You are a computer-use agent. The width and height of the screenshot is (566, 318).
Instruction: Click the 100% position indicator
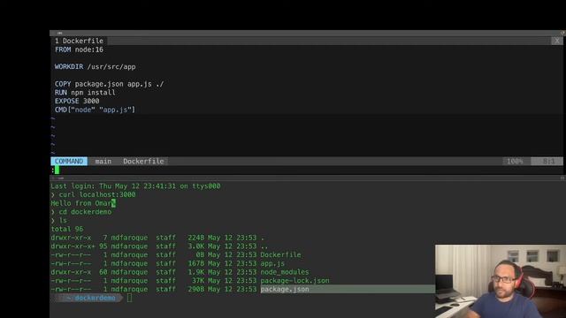(x=515, y=161)
